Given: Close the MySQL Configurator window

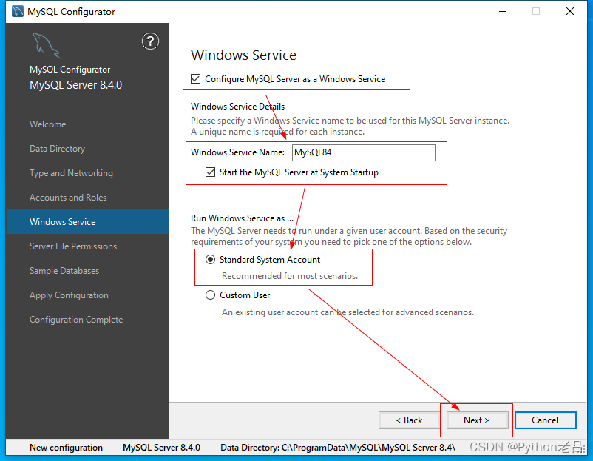Looking at the screenshot, I should pos(570,11).
